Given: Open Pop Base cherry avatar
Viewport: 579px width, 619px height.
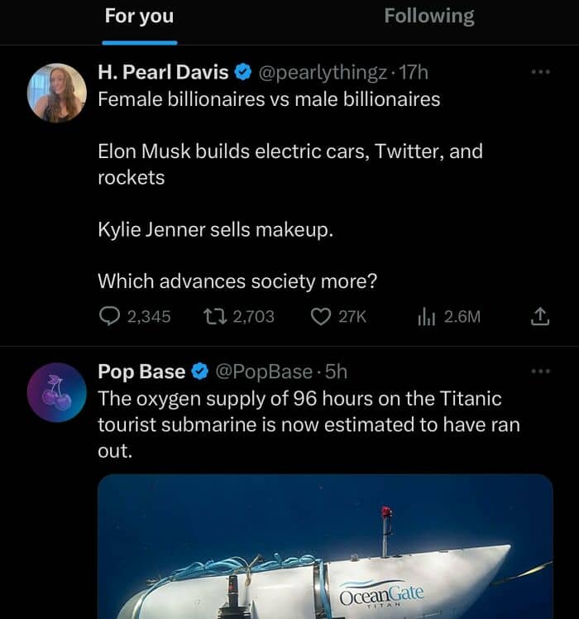Looking at the screenshot, I should coord(57,392).
